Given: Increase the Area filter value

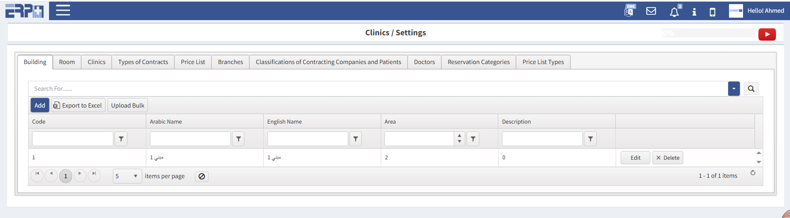Looking at the screenshot, I should (459, 136).
